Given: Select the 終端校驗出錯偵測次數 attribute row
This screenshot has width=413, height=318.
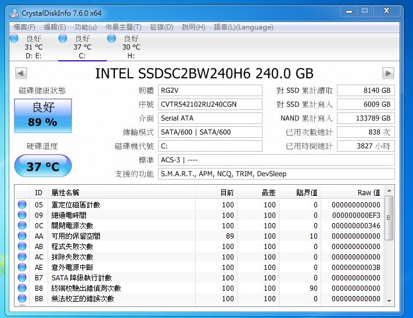Looking at the screenshot, I should [x=199, y=288].
